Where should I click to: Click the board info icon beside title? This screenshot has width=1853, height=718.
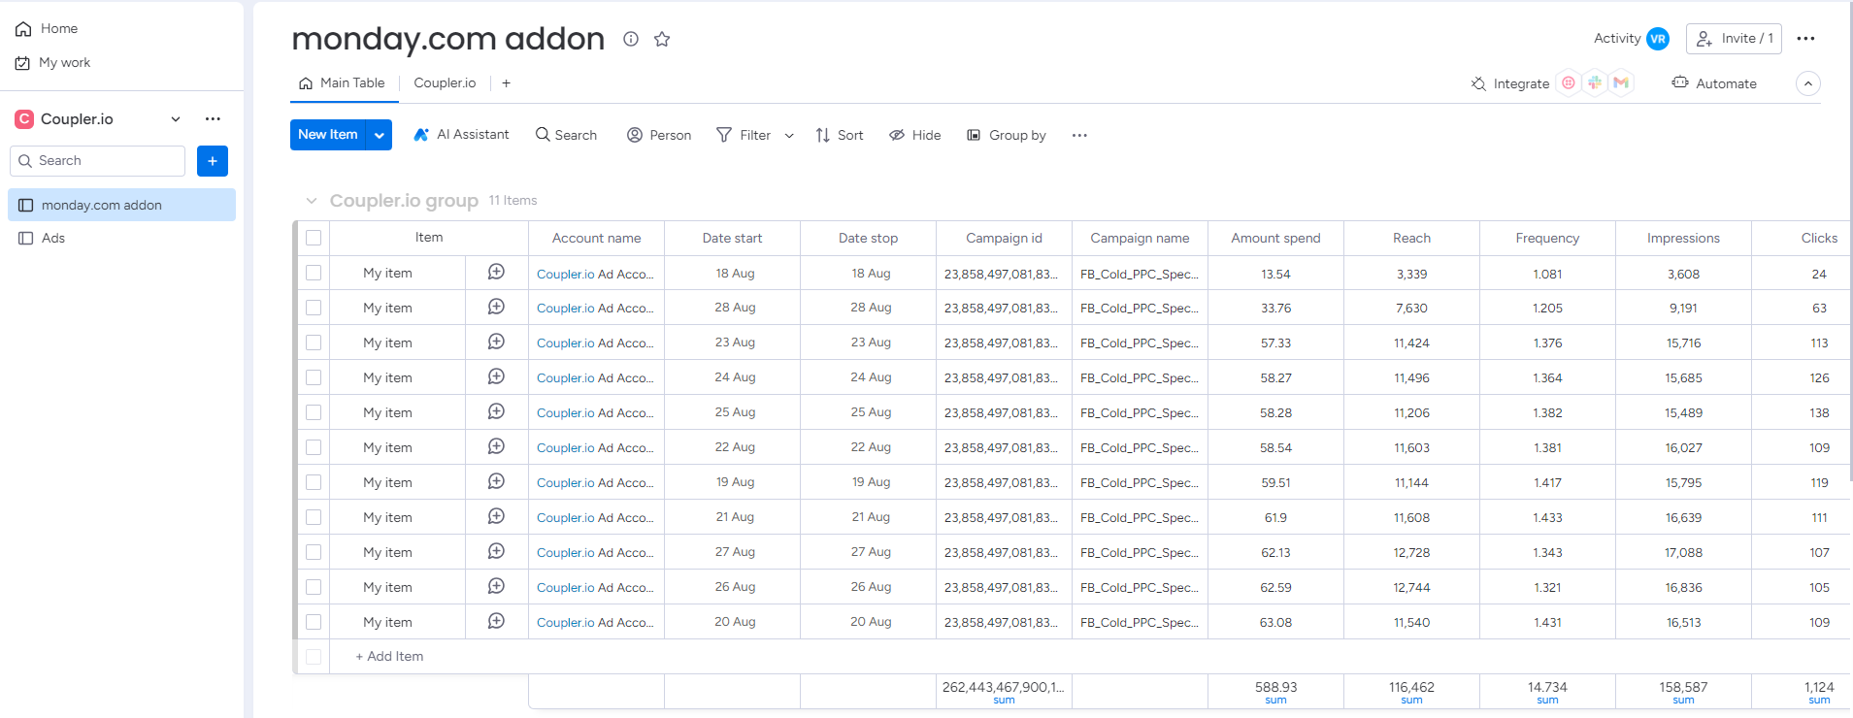click(x=631, y=39)
